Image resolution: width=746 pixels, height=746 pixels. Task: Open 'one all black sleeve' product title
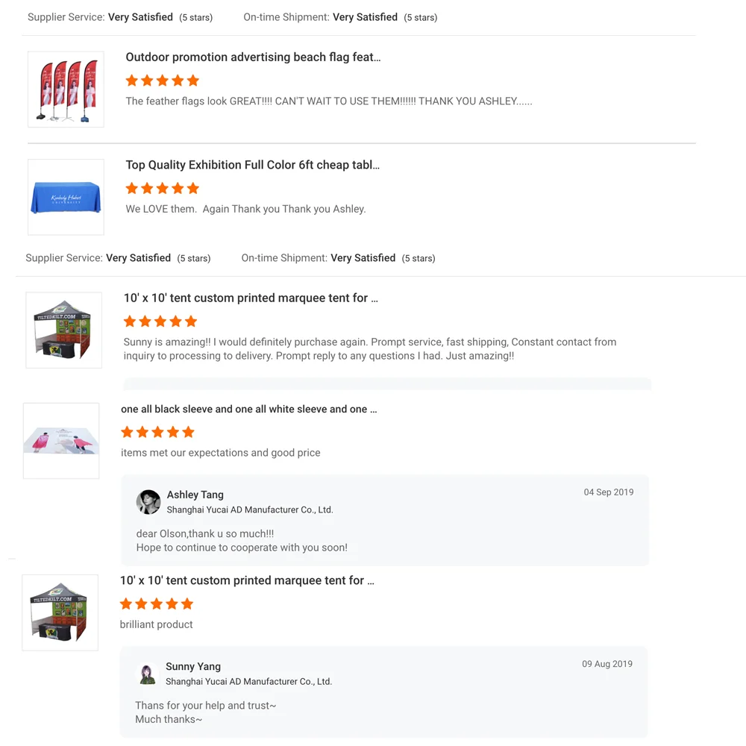click(x=248, y=409)
